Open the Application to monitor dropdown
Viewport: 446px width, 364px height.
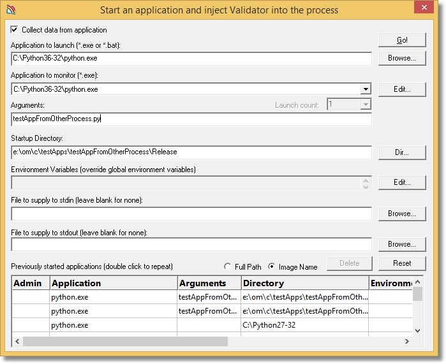366,89
